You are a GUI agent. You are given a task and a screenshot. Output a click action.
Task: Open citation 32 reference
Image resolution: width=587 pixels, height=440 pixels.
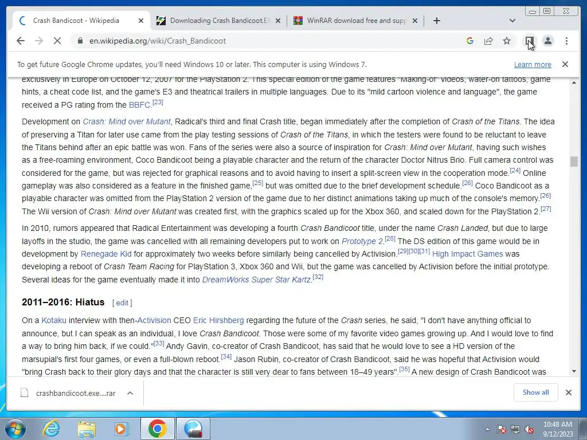click(318, 277)
